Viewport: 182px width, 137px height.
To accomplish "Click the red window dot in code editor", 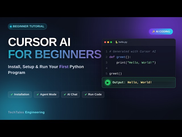I will [105, 42].
